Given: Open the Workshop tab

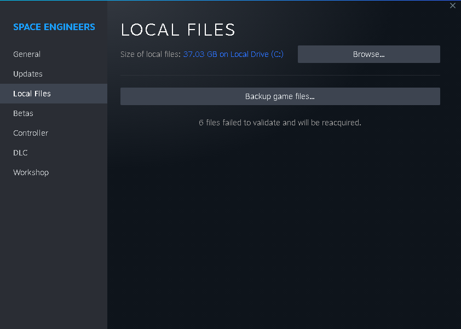Looking at the screenshot, I should pos(31,172).
